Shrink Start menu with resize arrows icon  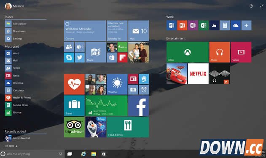pyautogui.click(x=261, y=6)
